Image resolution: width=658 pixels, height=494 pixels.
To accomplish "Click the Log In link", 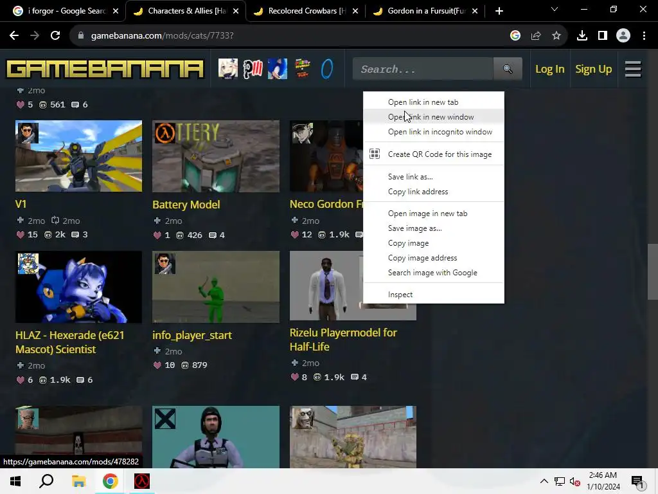I will tap(550, 69).
